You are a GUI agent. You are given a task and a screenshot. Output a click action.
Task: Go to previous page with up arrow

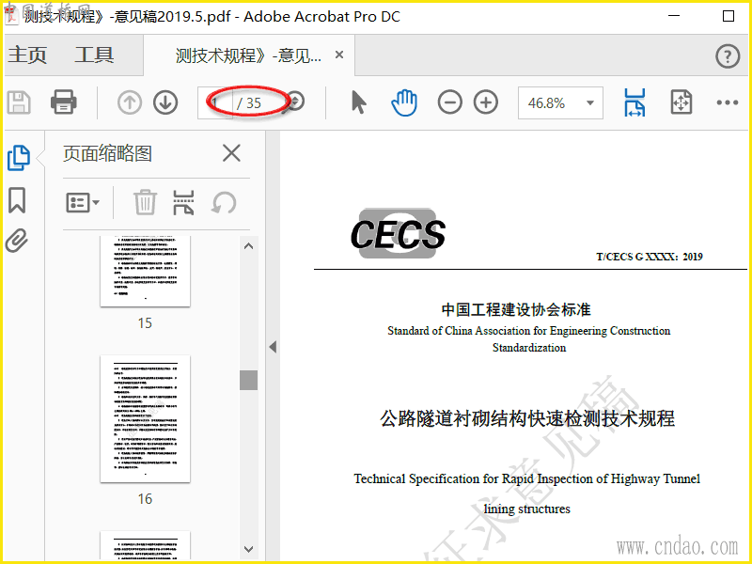130,102
